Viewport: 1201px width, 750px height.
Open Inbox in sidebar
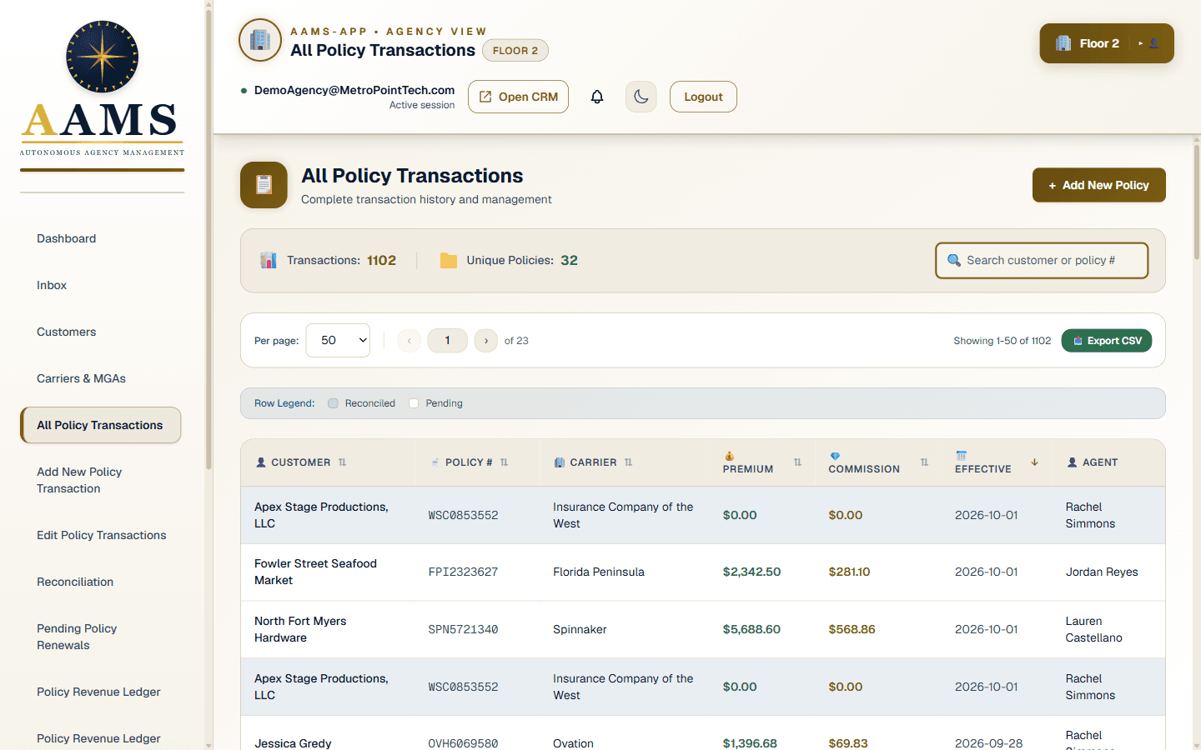(x=101, y=285)
